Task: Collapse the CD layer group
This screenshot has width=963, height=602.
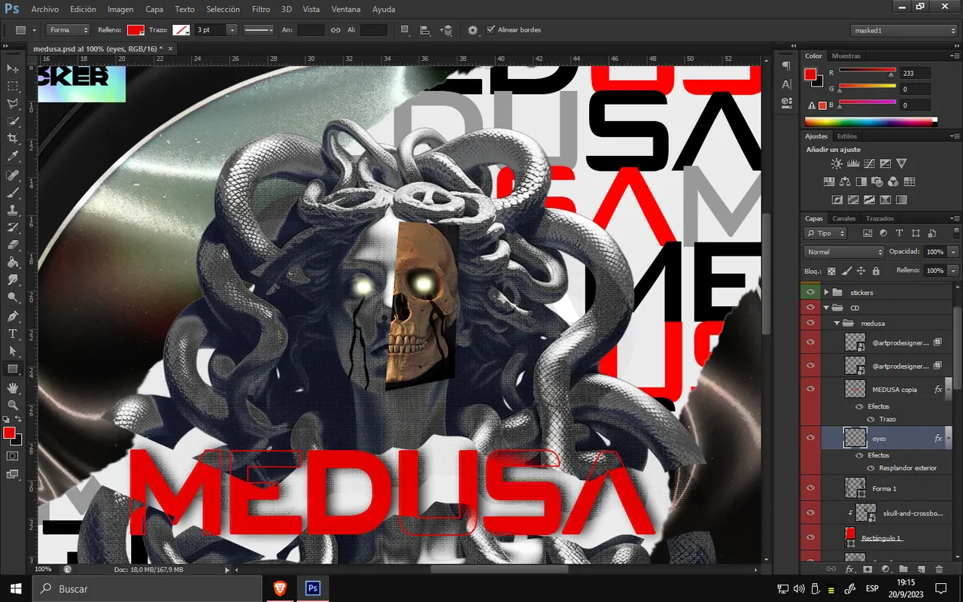Action: pyautogui.click(x=827, y=308)
